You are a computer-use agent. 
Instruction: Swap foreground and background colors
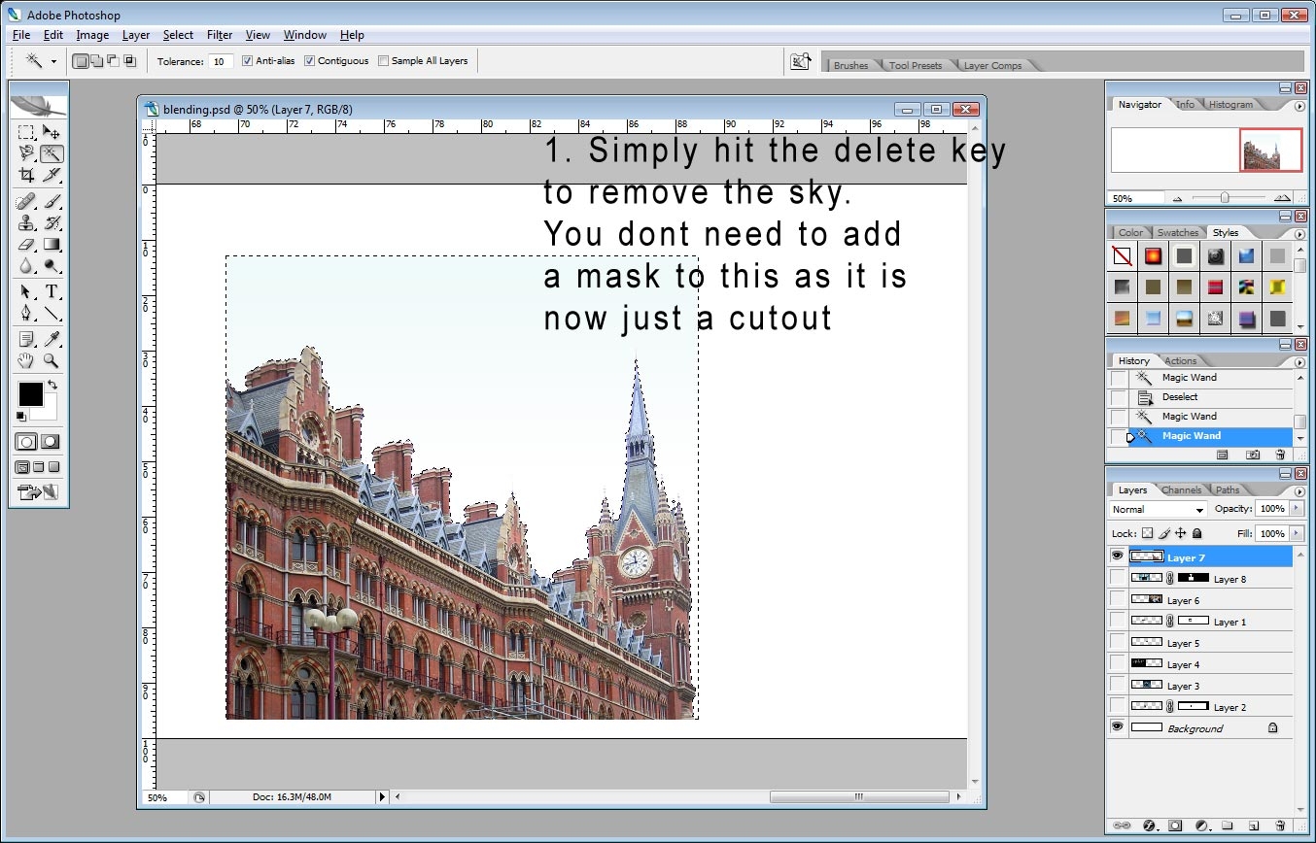(x=52, y=386)
